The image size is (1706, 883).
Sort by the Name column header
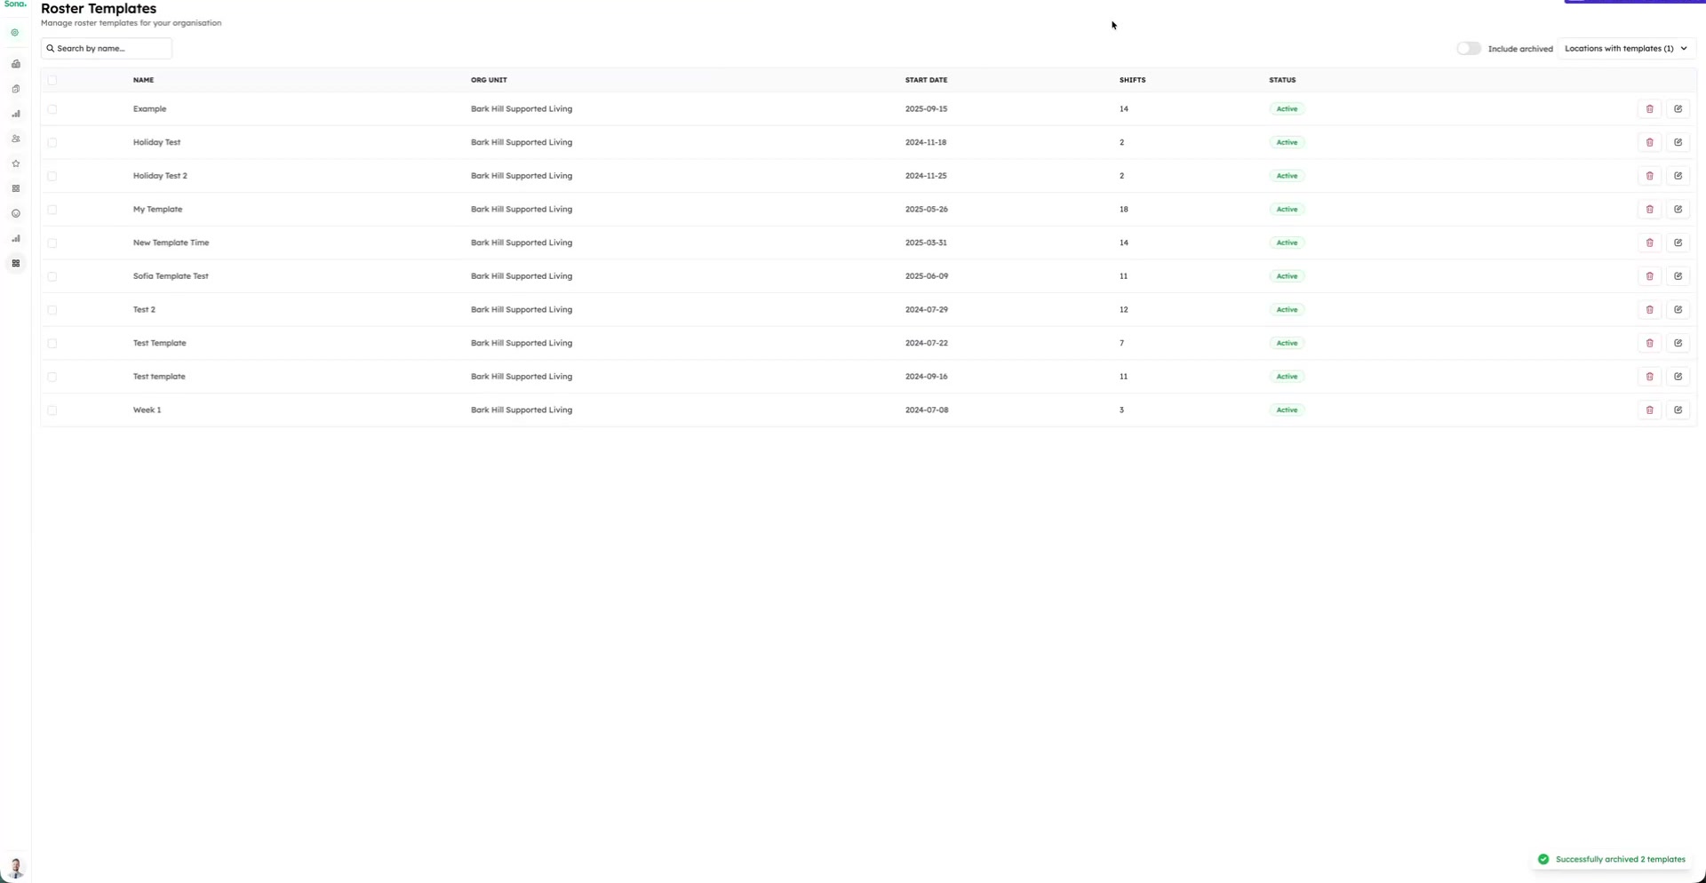point(143,80)
